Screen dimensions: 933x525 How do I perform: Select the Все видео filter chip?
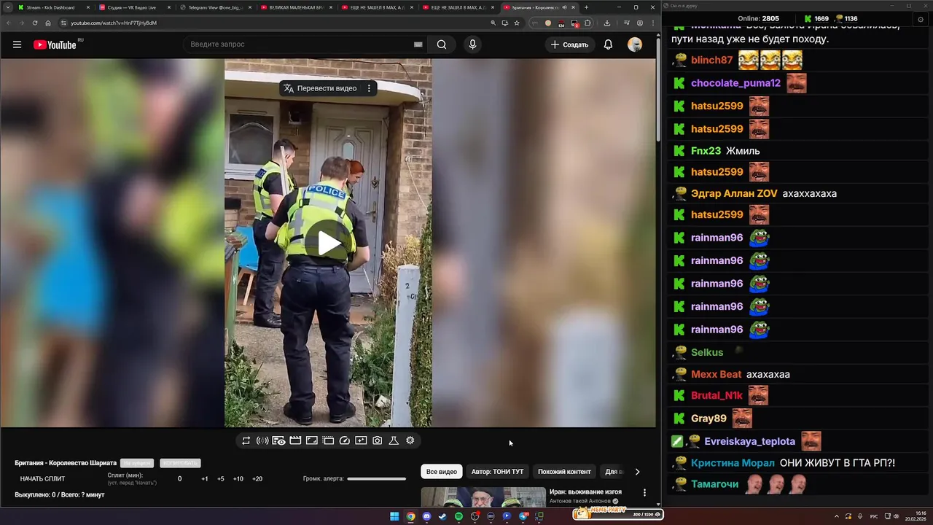point(442,472)
